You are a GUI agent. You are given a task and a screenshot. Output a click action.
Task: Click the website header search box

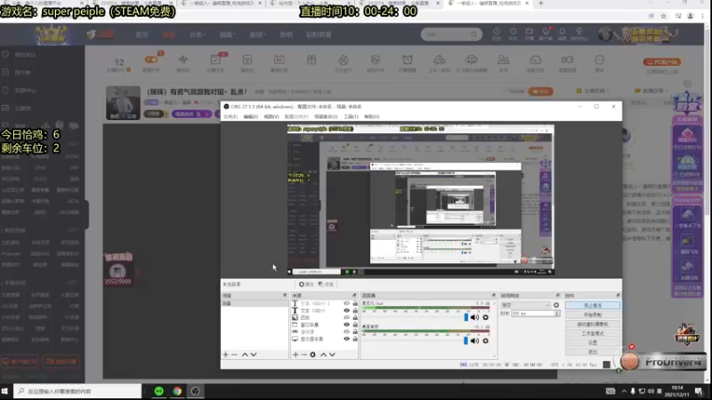[x=451, y=34]
